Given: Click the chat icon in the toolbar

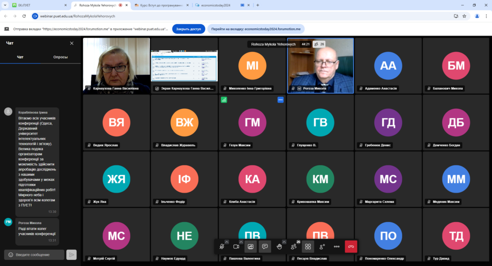Looking at the screenshot, I should (x=265, y=246).
